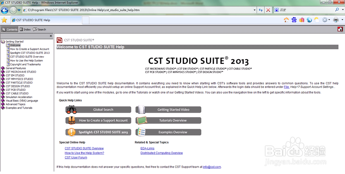Open a new blank browser tab
The width and height of the screenshot is (345, 174).
click(86, 20)
